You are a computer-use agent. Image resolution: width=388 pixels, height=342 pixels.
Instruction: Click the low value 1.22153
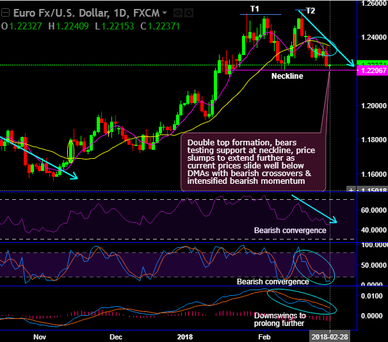pyautogui.click(x=118, y=26)
